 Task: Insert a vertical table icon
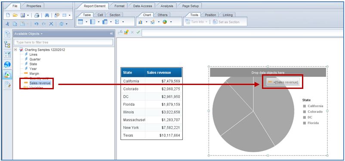(80, 22)
